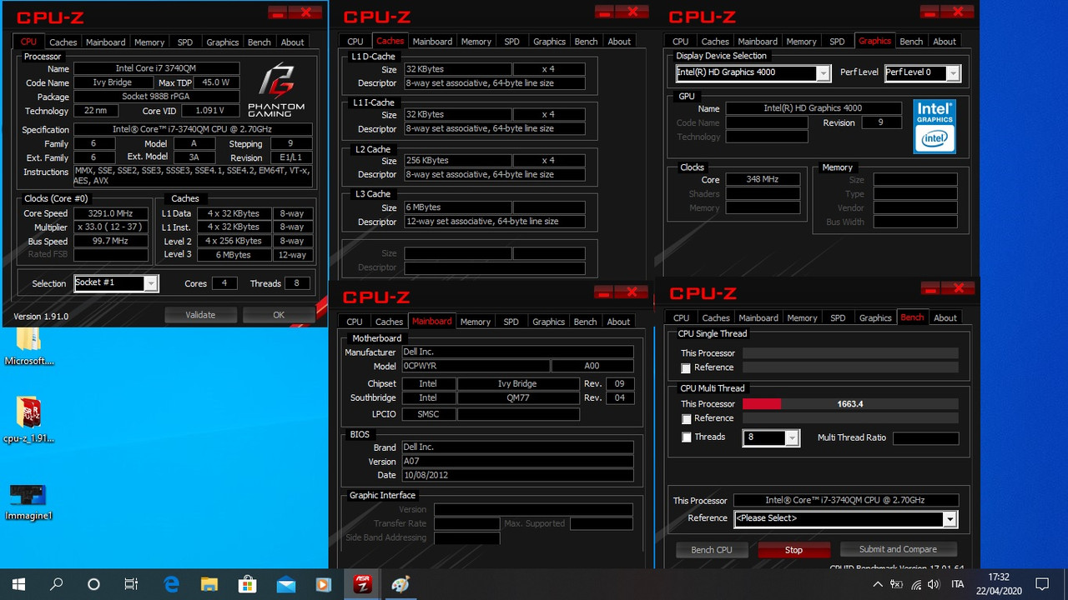The width and height of the screenshot is (1068, 600).
Task: Open the paint palette taskbar icon
Action: [x=400, y=584]
